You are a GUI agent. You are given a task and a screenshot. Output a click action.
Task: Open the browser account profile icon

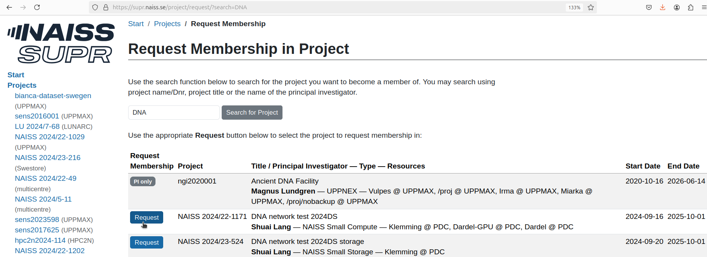(677, 7)
